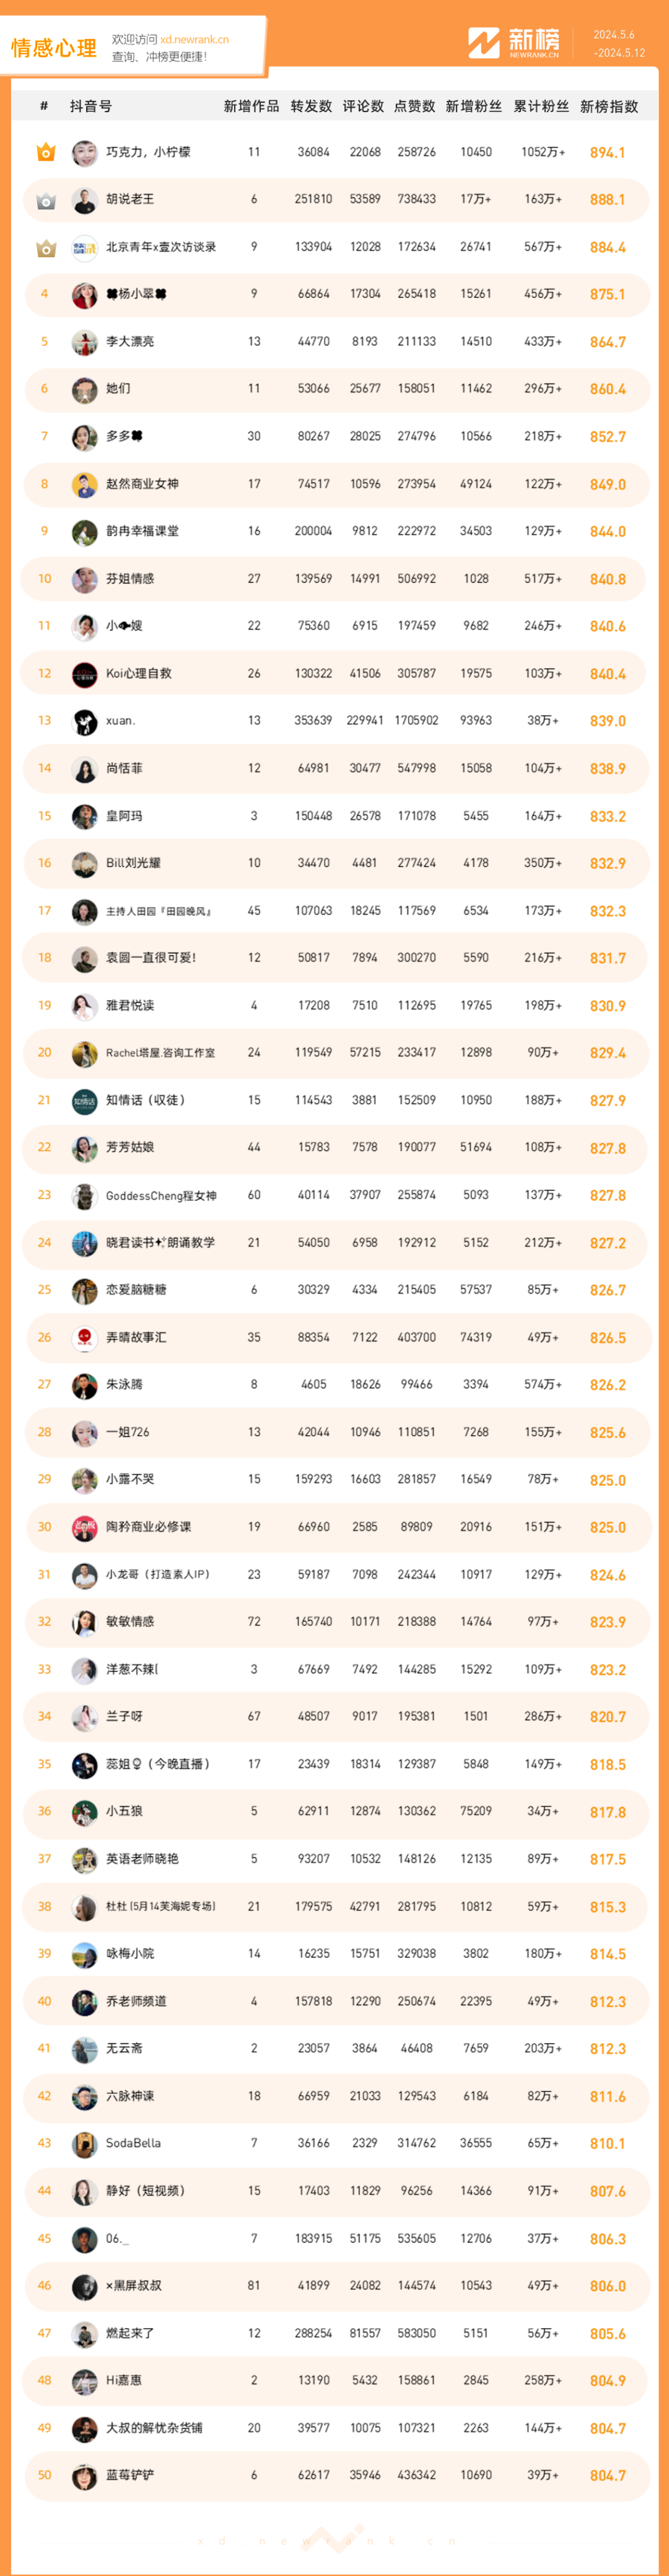Click the gold crown rank-one icon
The height and width of the screenshot is (2576, 669).
[46, 152]
